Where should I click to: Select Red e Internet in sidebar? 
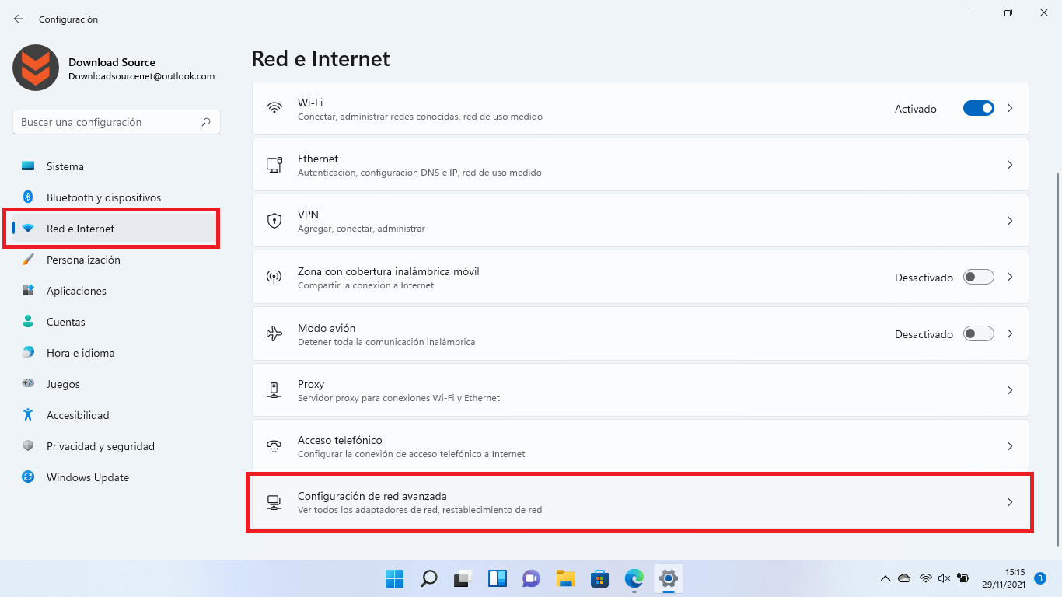click(x=115, y=229)
